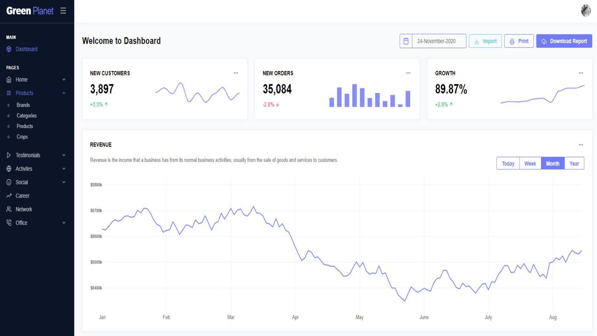Open Revenue panel options ellipsis
Screen dimensions: 597x336
point(581,145)
